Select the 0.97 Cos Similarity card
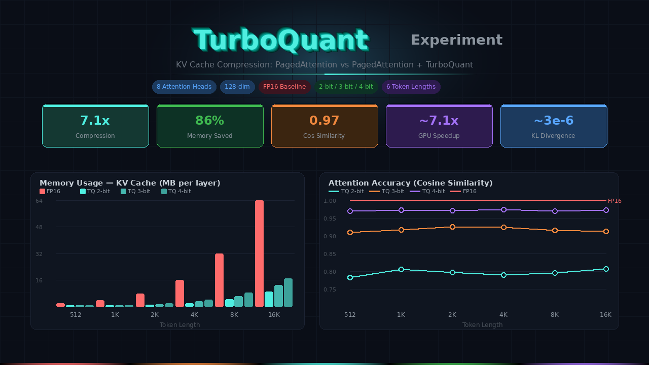This screenshot has width=649, height=365. point(324,126)
